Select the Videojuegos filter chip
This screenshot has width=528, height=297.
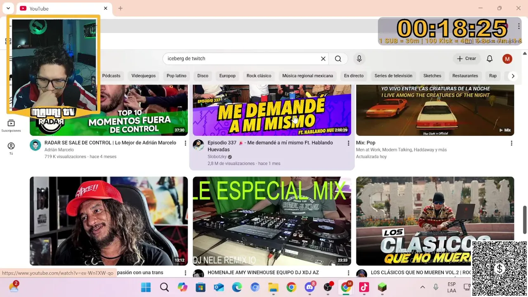(x=144, y=76)
